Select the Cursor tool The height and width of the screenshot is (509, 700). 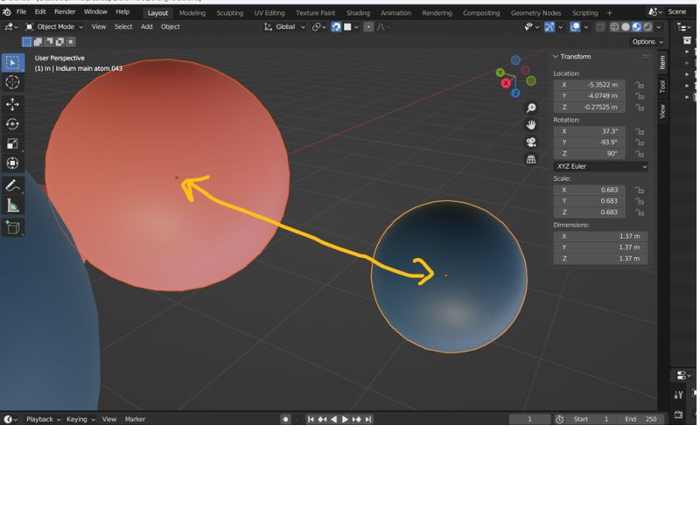[x=11, y=82]
